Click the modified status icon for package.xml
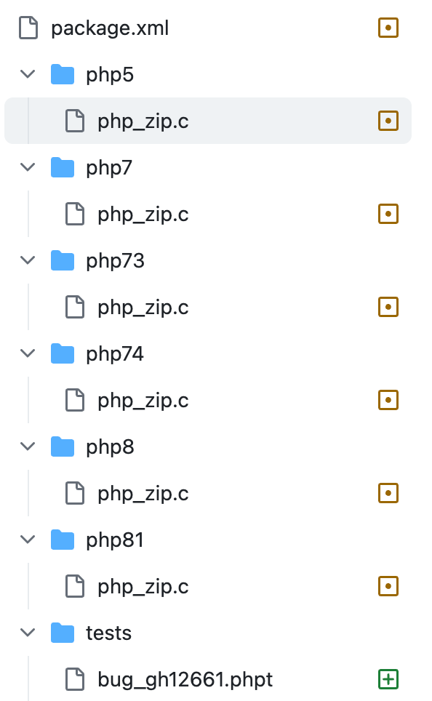 pos(388,28)
